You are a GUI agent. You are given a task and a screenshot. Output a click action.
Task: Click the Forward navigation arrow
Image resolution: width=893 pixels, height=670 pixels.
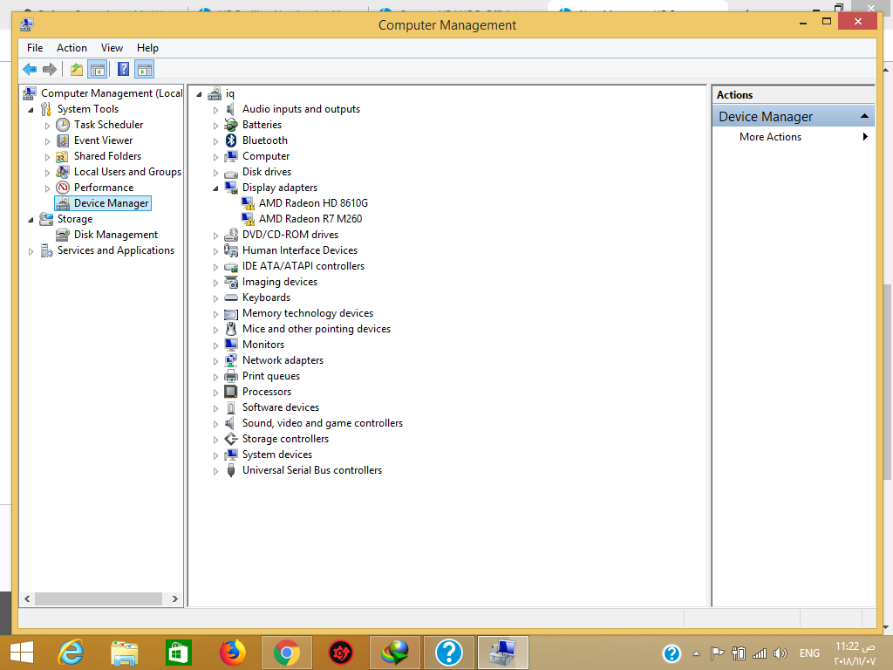(50, 69)
